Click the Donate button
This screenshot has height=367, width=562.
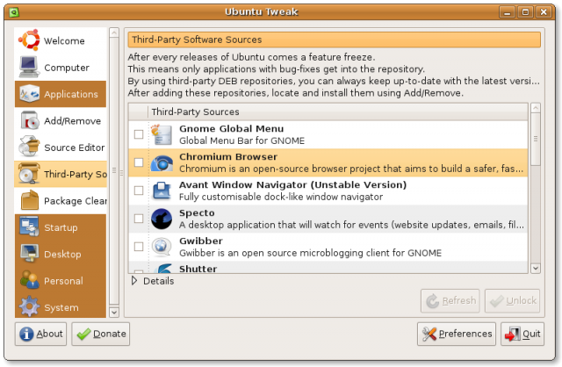pos(101,334)
